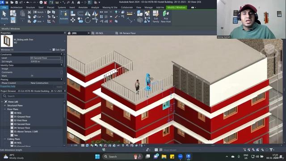Click the Level field 03-Second Floor

45,58
